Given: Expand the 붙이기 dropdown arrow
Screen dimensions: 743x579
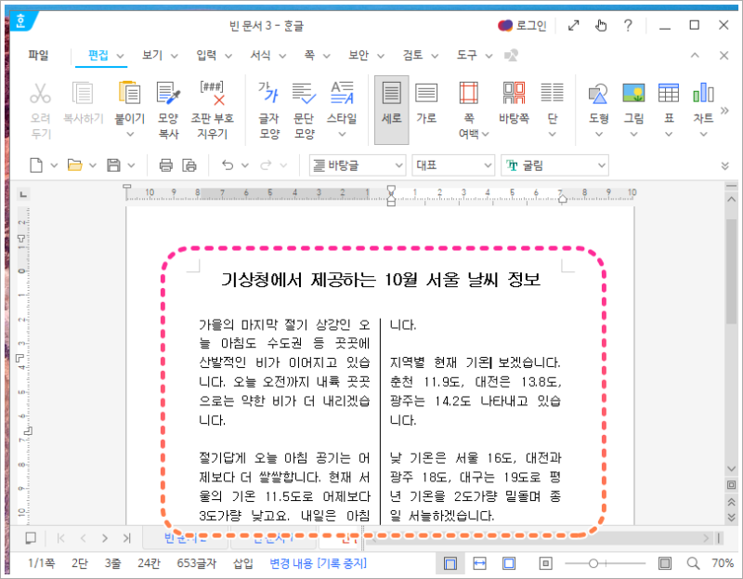Looking at the screenshot, I should click(x=130, y=135).
